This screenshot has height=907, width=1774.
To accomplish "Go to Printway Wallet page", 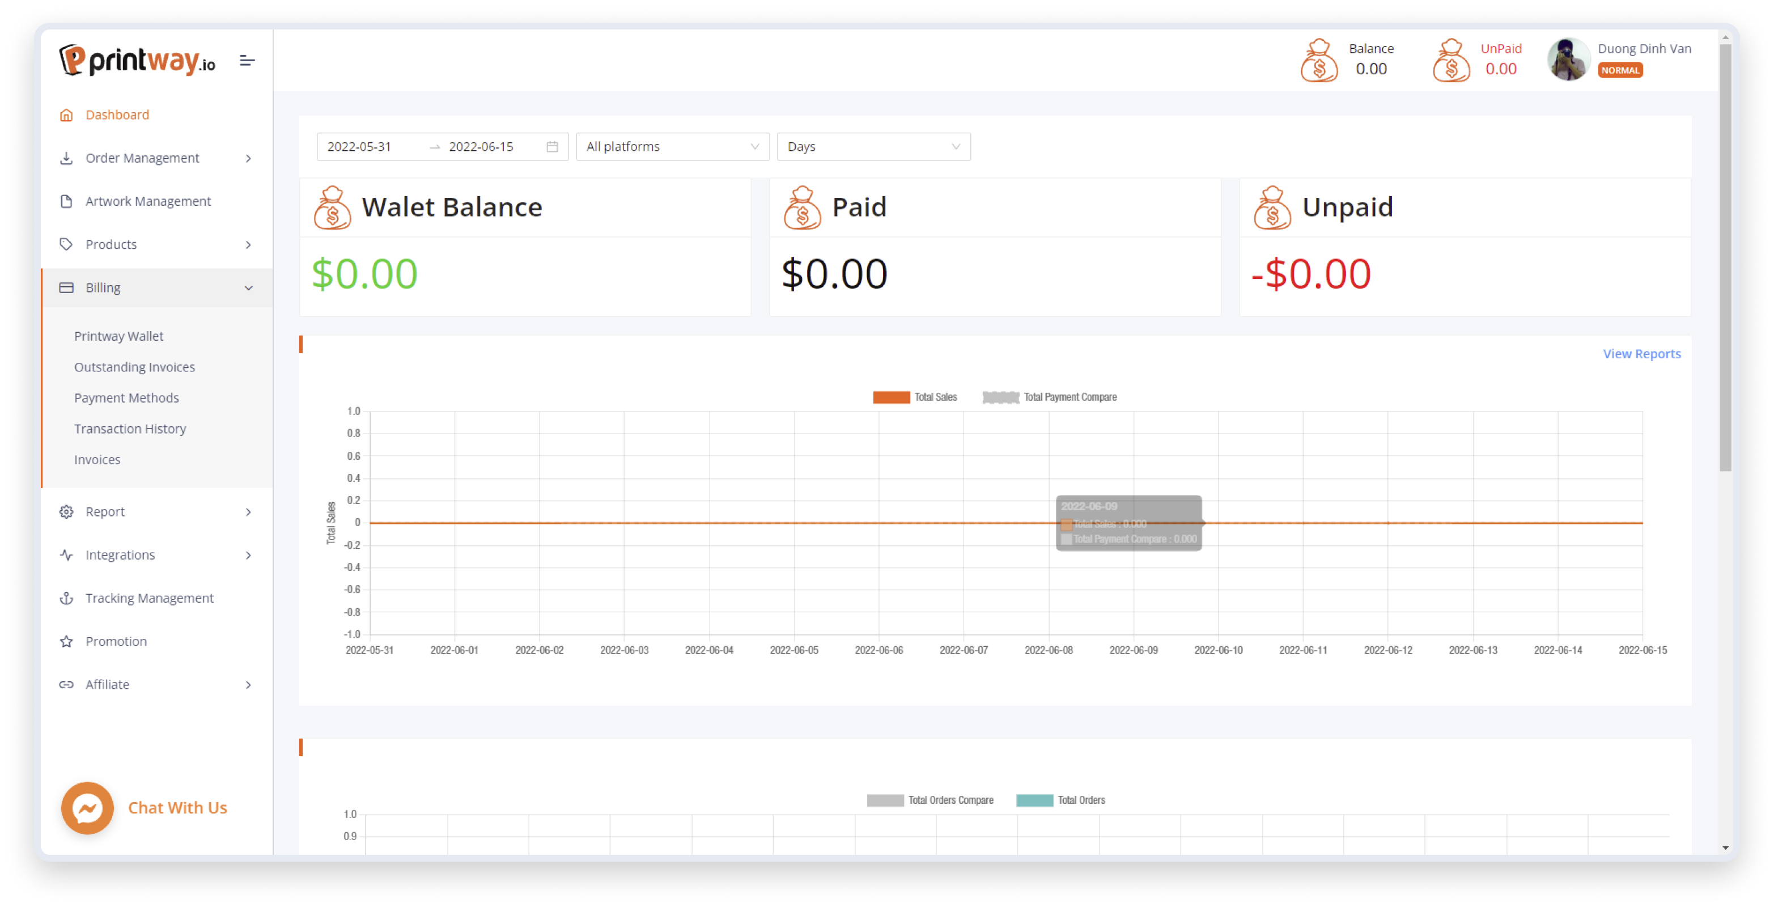I will (118, 336).
